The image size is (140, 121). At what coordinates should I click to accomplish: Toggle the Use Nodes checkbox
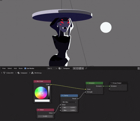[x=25, y=68]
